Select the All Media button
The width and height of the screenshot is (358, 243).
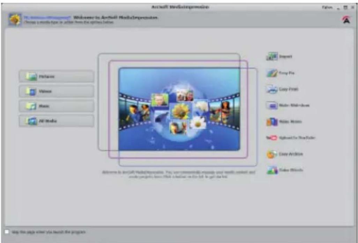tap(57, 121)
